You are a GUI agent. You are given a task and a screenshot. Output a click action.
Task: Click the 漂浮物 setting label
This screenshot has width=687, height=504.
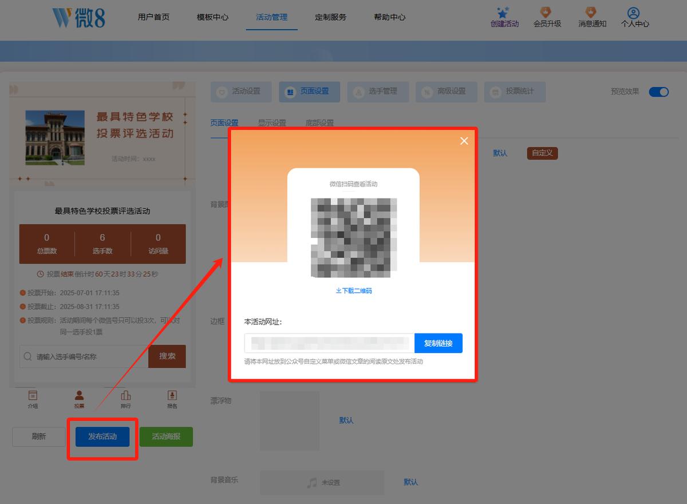pos(221,401)
